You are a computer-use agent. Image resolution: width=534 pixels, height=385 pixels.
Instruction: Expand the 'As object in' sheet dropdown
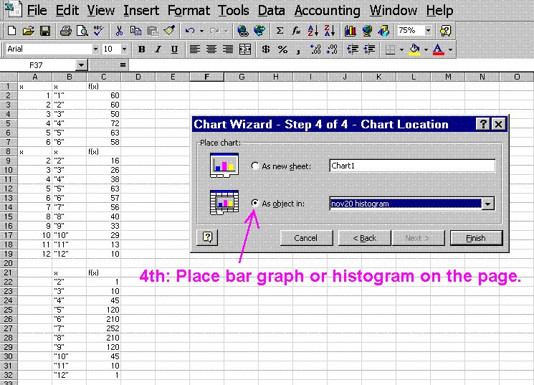489,204
